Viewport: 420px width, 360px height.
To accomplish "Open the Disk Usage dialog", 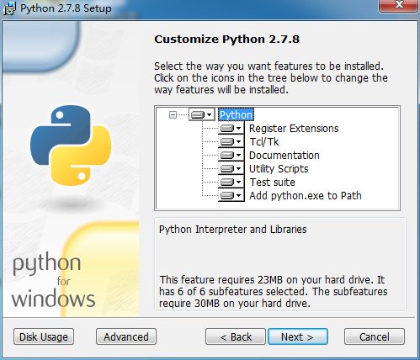I will coord(44,336).
